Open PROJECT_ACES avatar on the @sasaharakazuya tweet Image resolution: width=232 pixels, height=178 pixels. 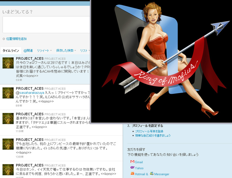point(8,93)
